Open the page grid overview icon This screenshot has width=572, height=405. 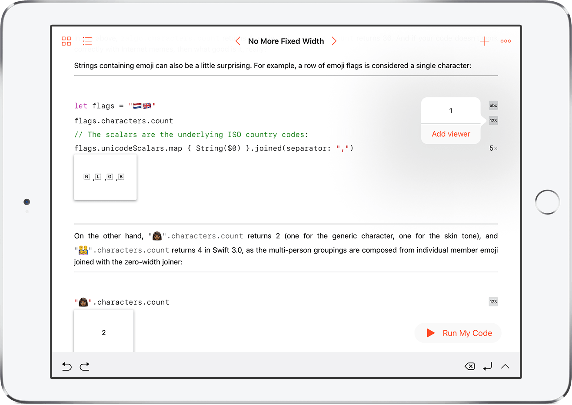pos(66,41)
